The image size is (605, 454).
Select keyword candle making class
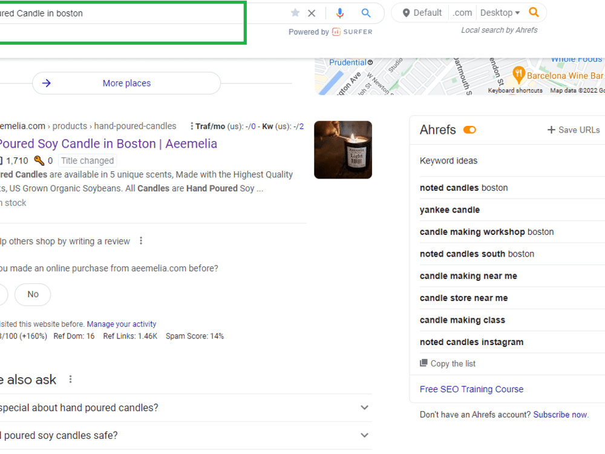pos(462,320)
